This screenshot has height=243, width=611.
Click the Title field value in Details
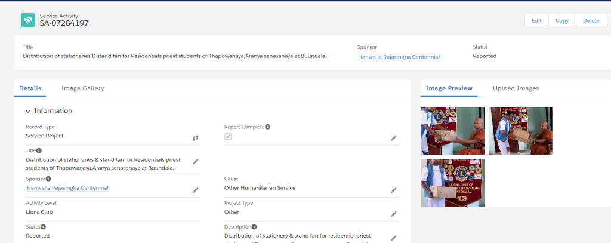pyautogui.click(x=103, y=164)
